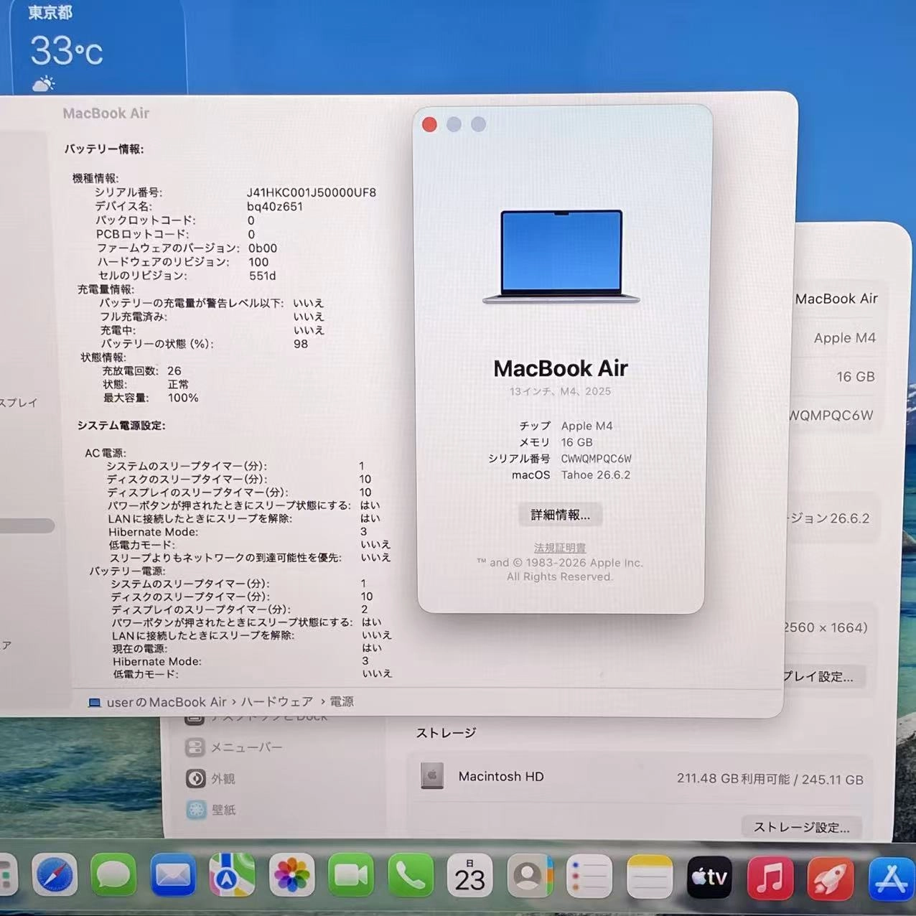The width and height of the screenshot is (916, 916).
Task: Click セルのリビジョン value 551d
Action: (x=263, y=276)
